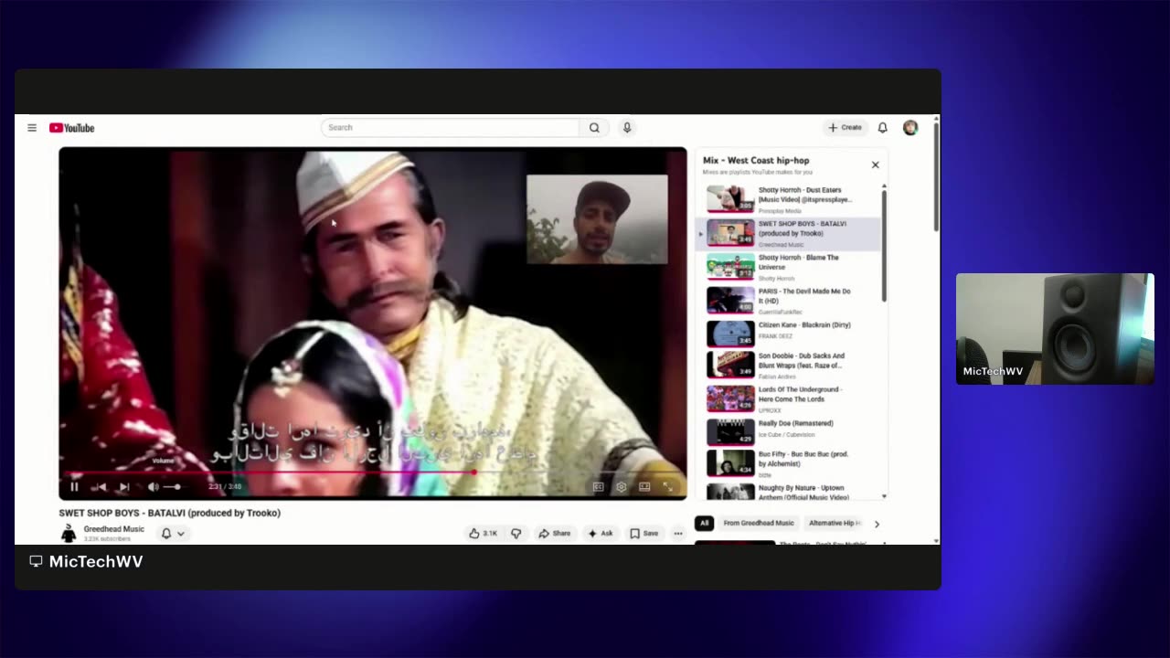Play Citizen Kane - Blackrain (Dirty)
The width and height of the screenshot is (1170, 658).
click(788, 334)
